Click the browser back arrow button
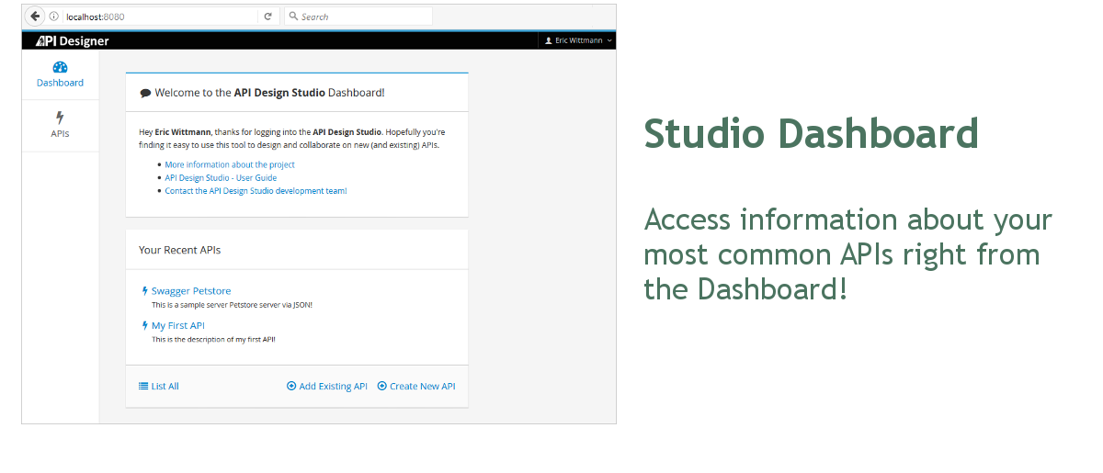This screenshot has width=1103, height=473. tap(35, 17)
